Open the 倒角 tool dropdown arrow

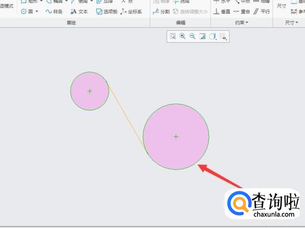click(92, 1)
